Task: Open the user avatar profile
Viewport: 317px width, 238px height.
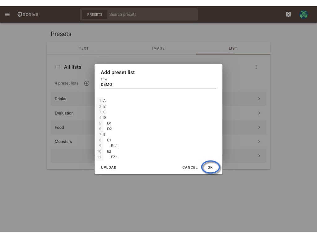Action: 303,14
